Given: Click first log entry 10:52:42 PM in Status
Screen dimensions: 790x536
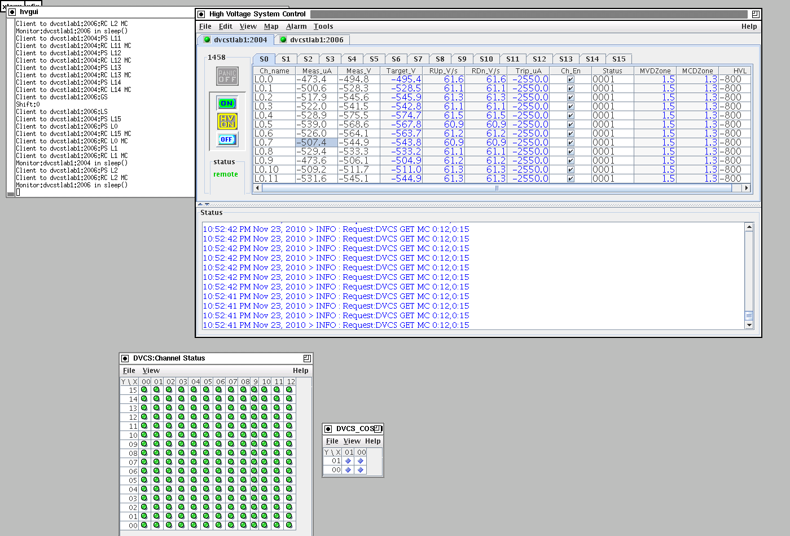Looking at the screenshot, I should [x=336, y=229].
